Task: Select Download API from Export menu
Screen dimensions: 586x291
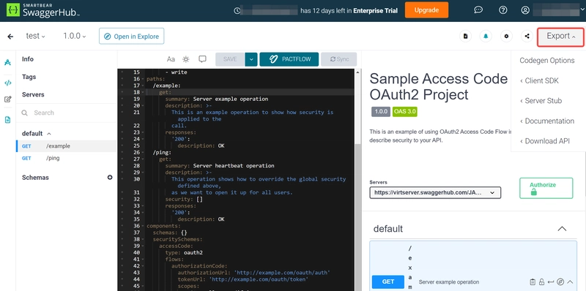Action: coord(545,141)
